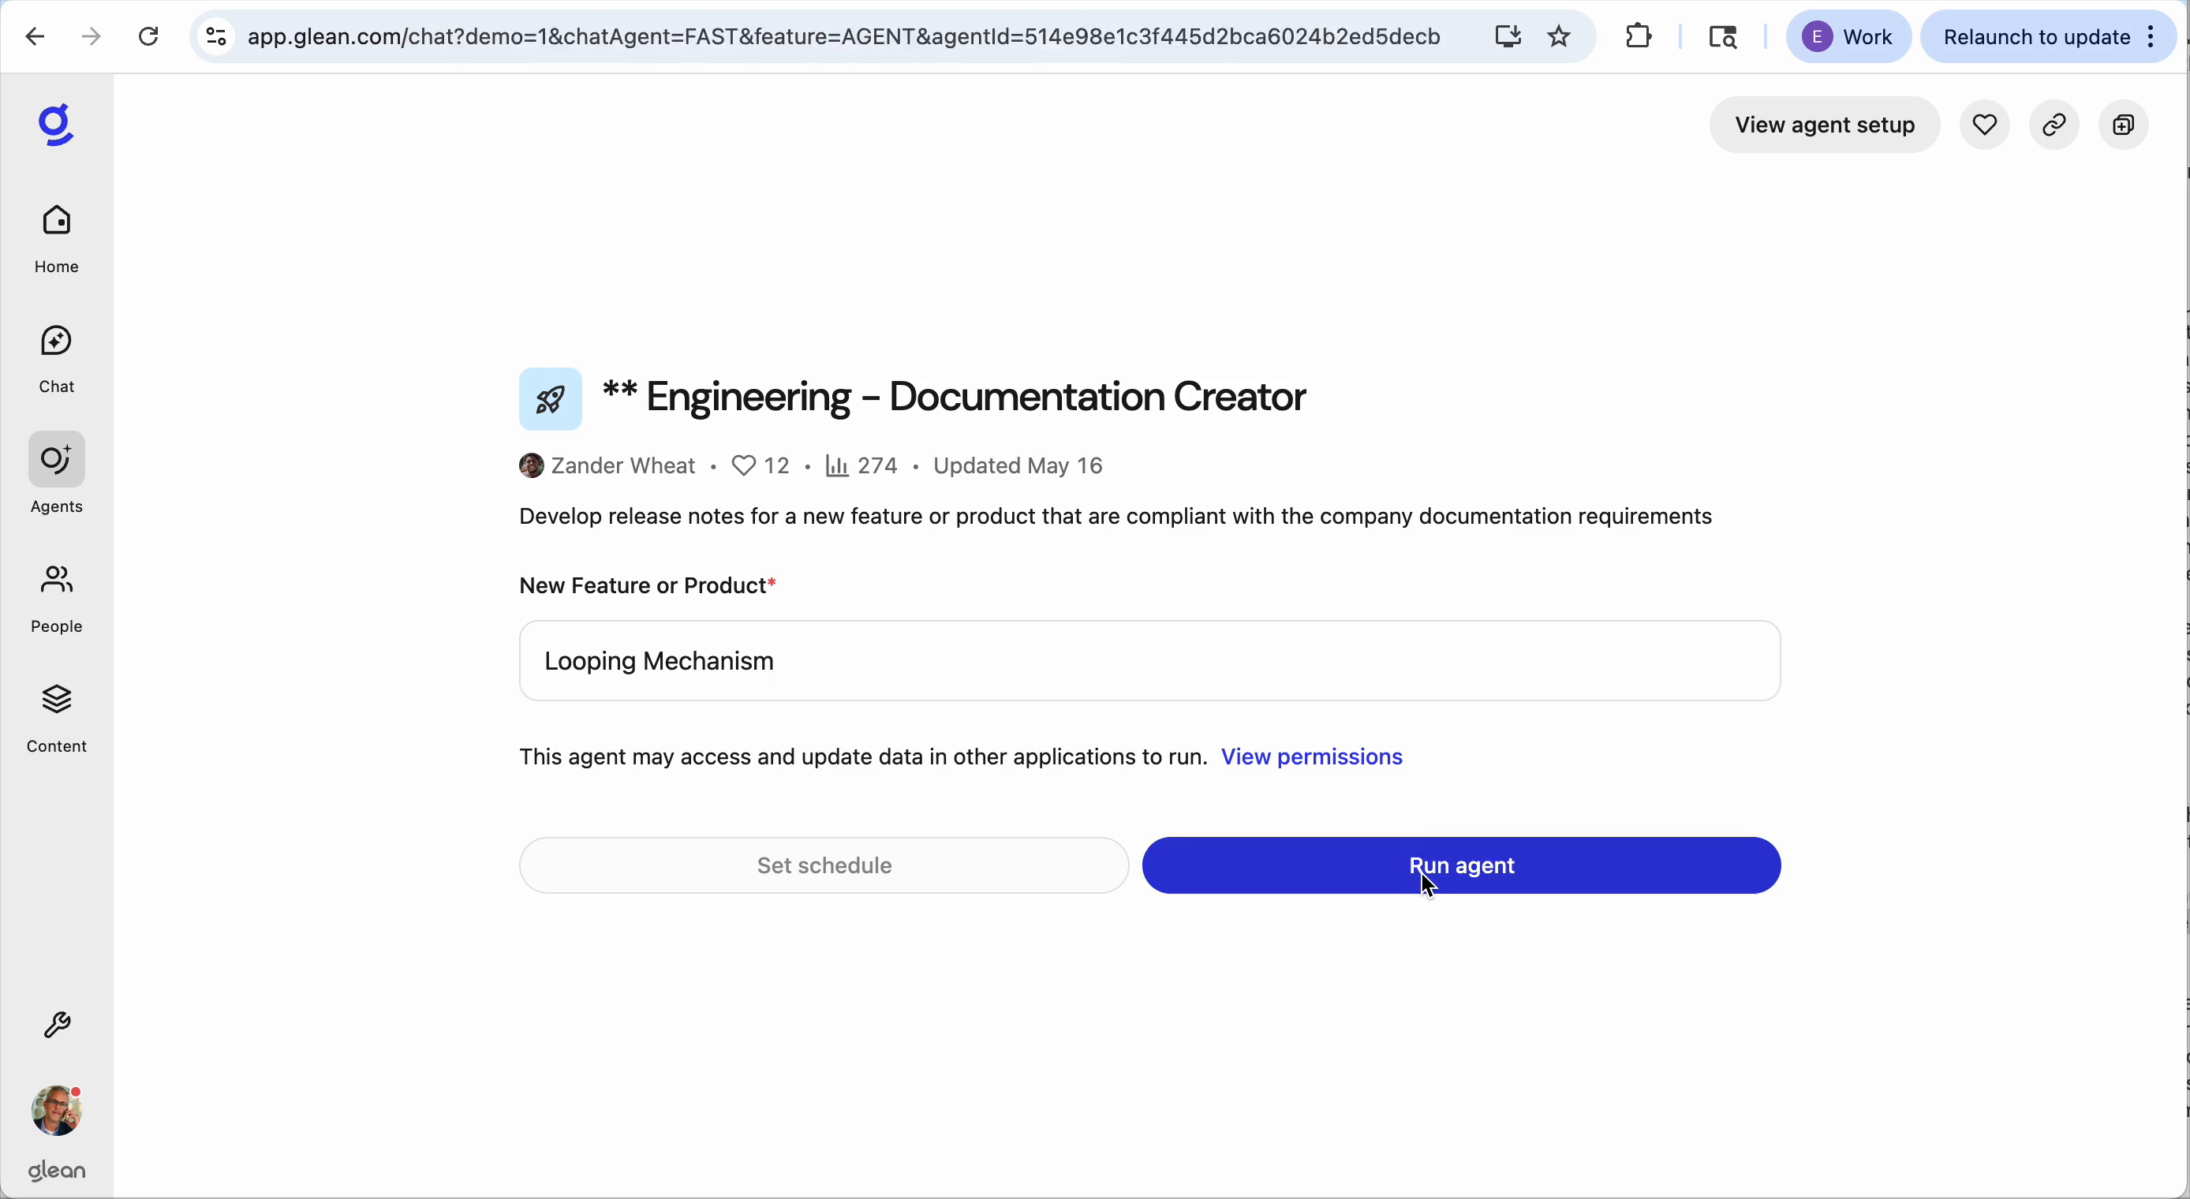View permissions for this agent
2190x1199 pixels.
[x=1312, y=756]
